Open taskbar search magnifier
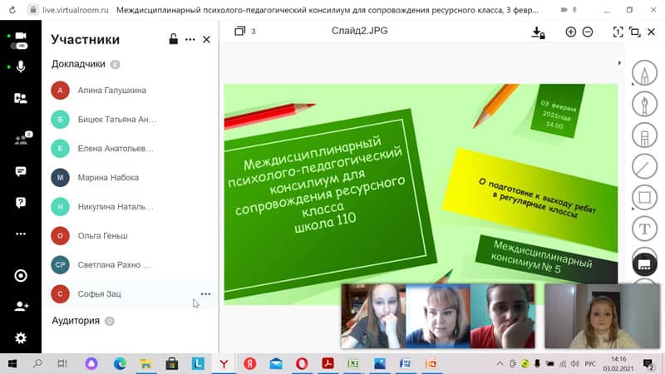This screenshot has height=374, width=665. tap(37, 363)
